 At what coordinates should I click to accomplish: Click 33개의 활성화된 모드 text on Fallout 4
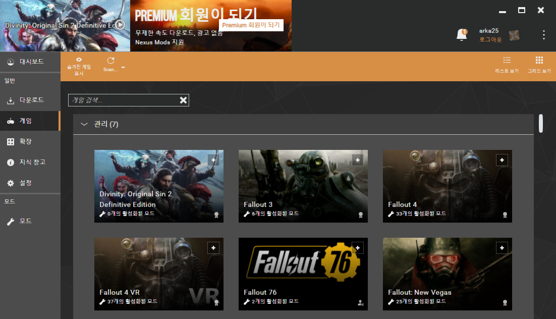click(x=421, y=214)
